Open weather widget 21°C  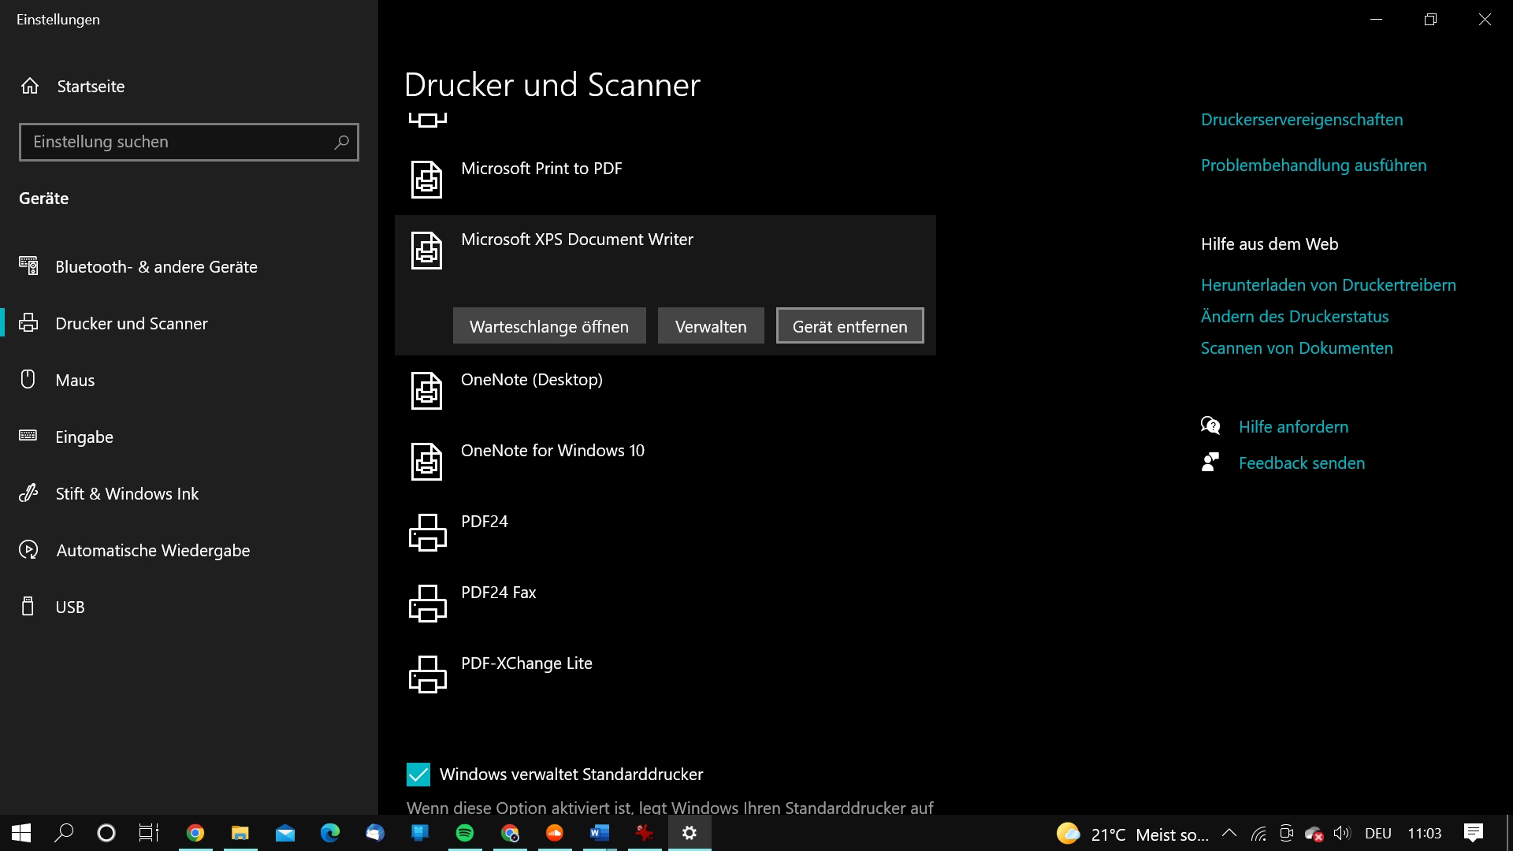click(1132, 834)
